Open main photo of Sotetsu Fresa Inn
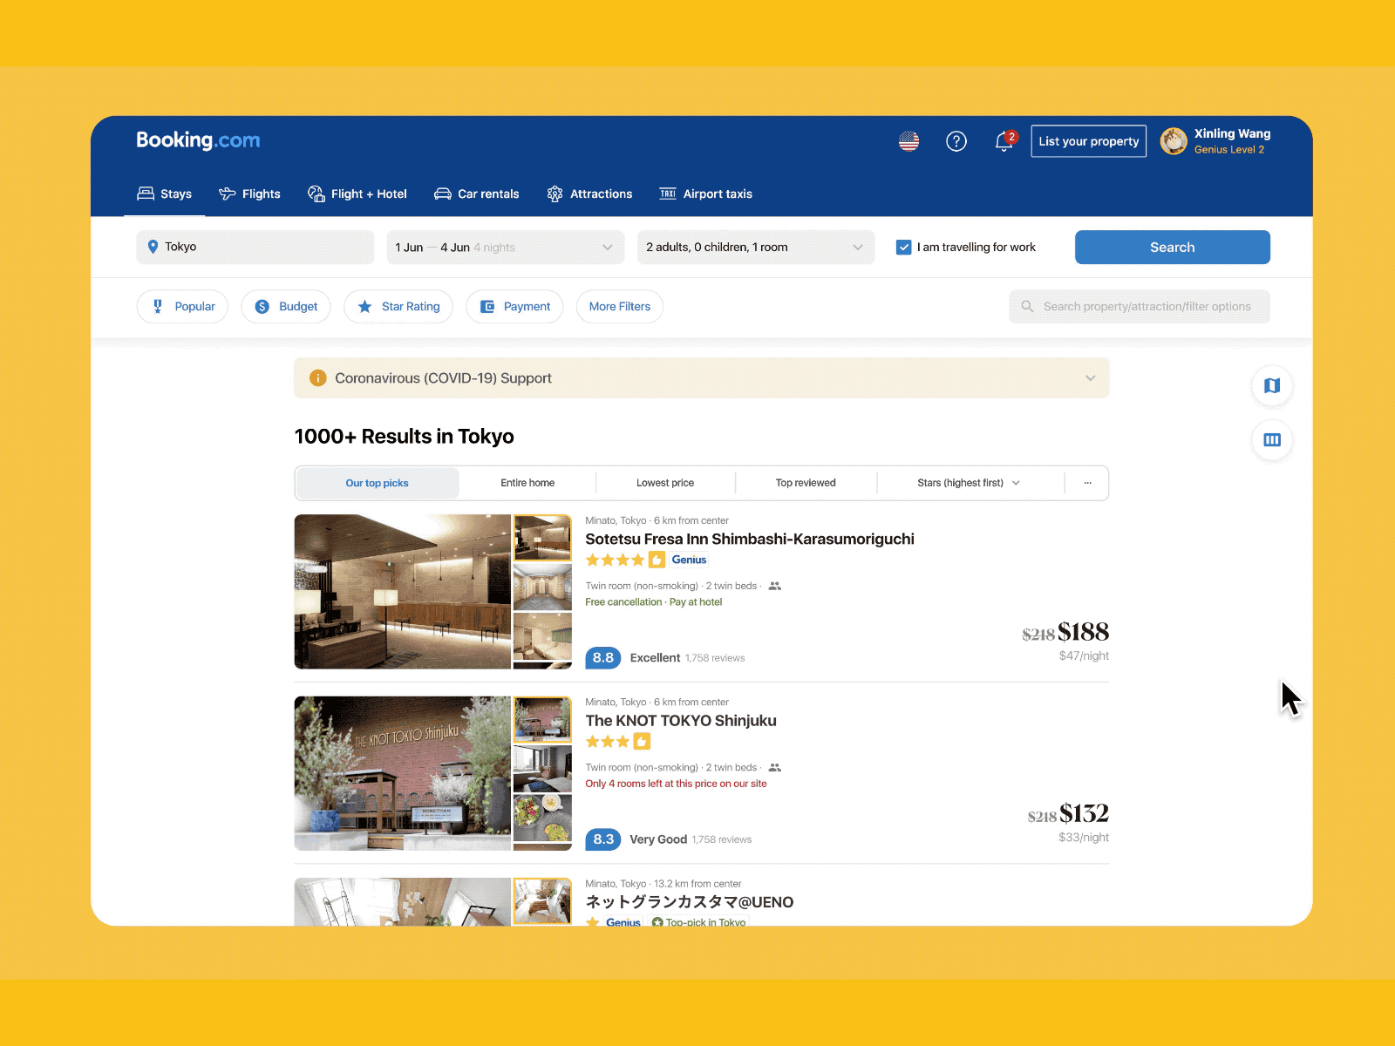 403,592
